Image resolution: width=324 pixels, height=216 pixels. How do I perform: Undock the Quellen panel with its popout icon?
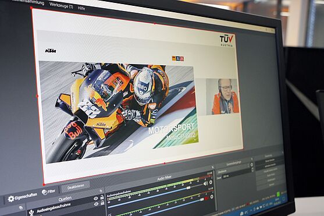101,191
